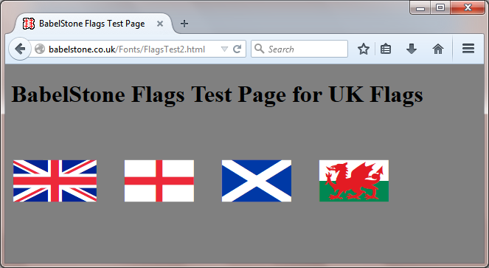This screenshot has width=489, height=268.
Task: Click the magnifier icon in the search box
Action: coord(259,49)
